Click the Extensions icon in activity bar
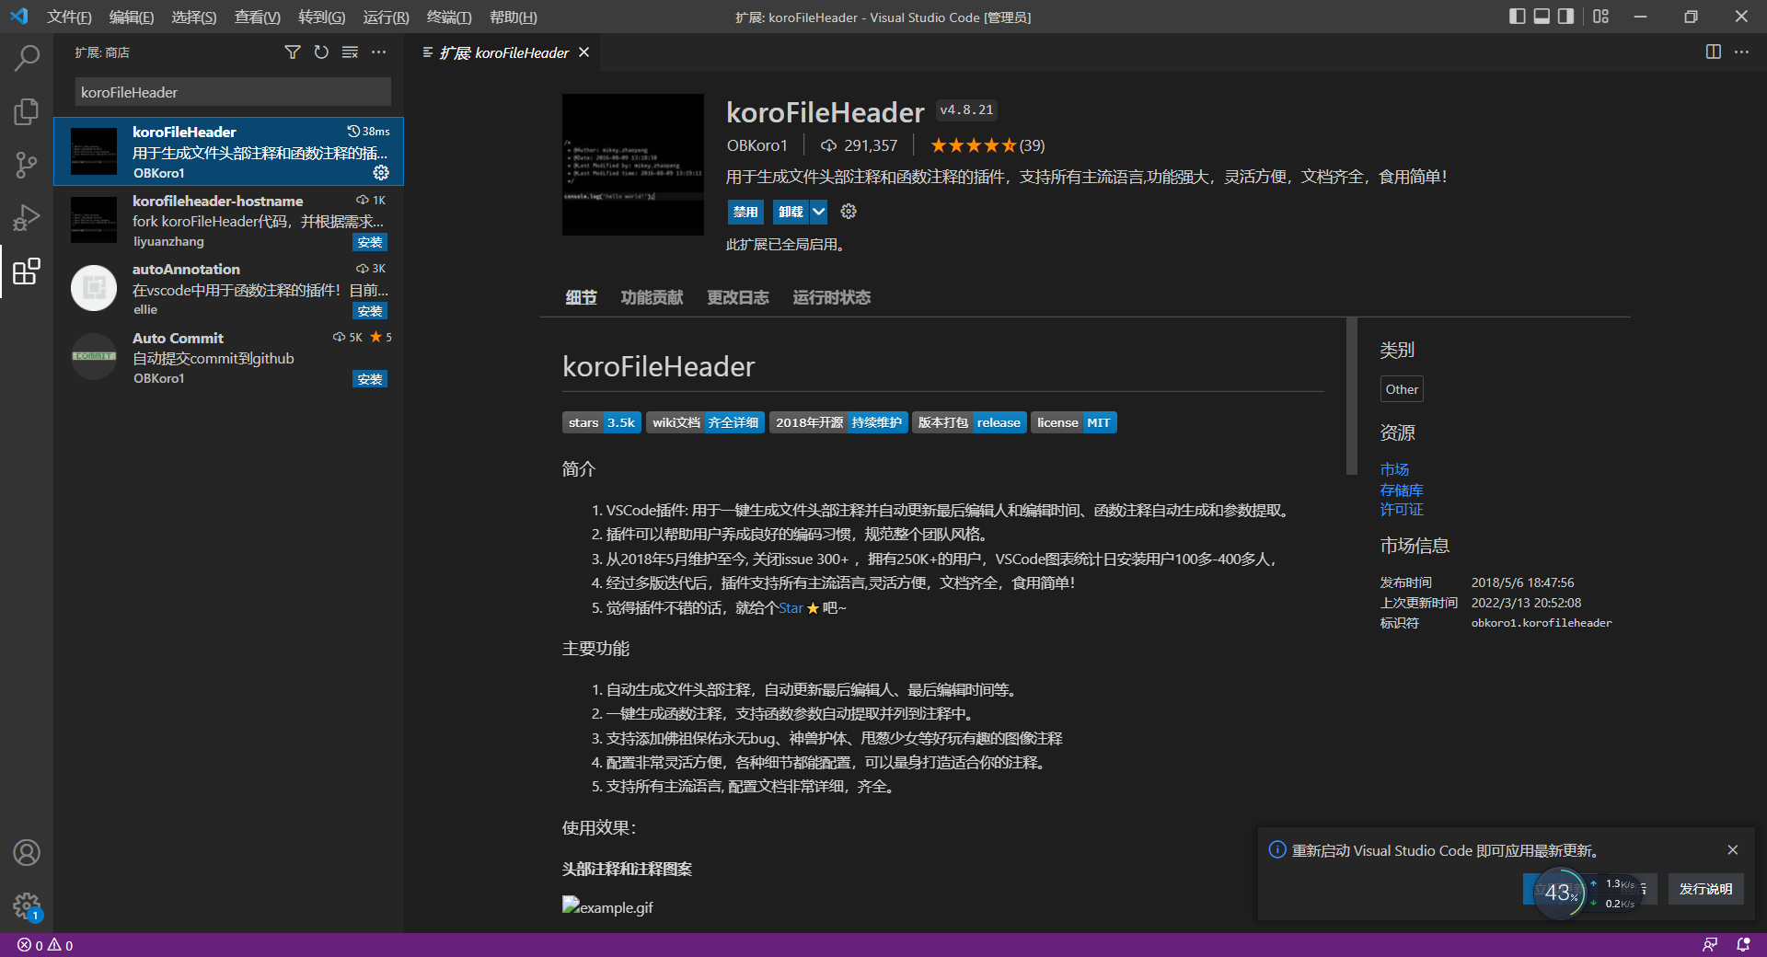The image size is (1767, 957). 27,271
